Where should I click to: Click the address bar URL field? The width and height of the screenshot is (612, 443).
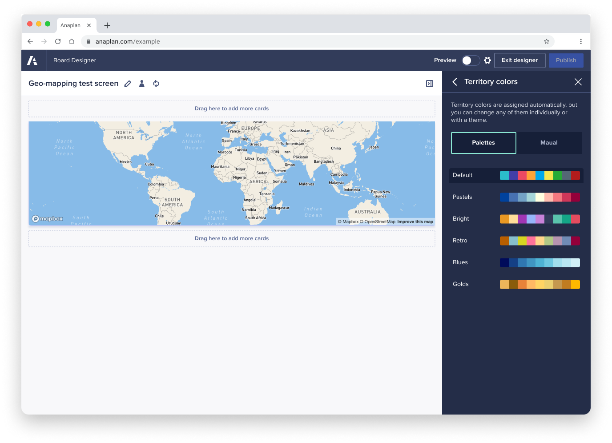tap(318, 41)
